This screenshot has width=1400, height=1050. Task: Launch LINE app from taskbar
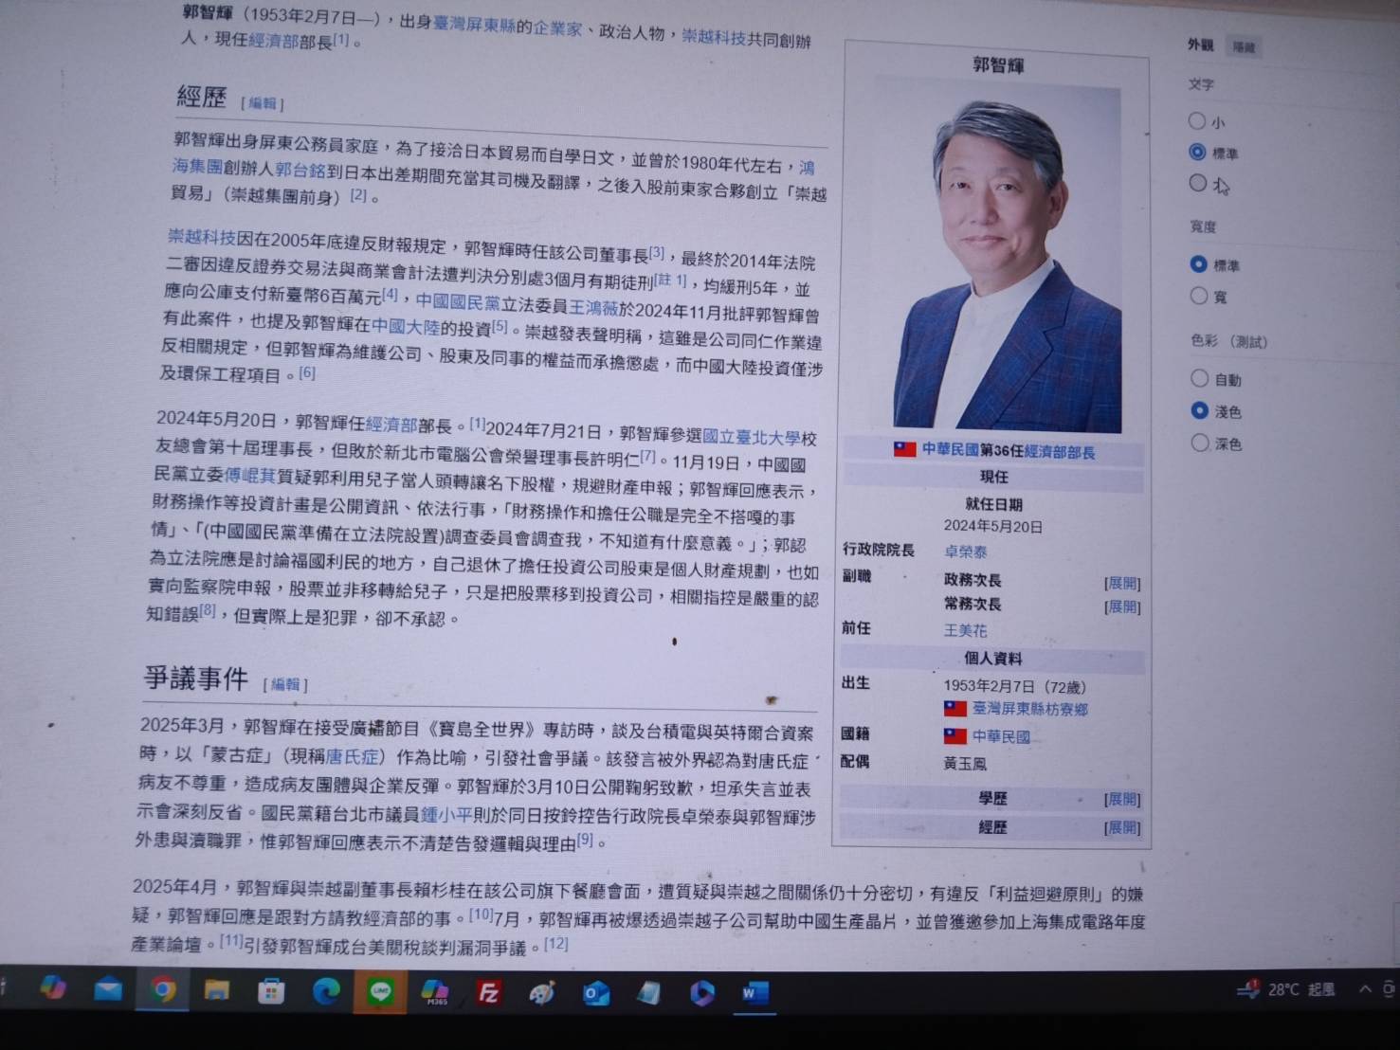[x=381, y=992]
